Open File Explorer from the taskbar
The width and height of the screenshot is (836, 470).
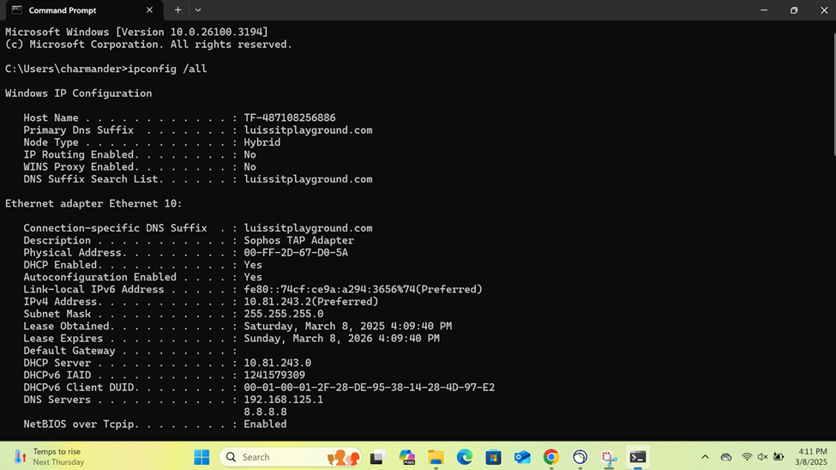436,457
